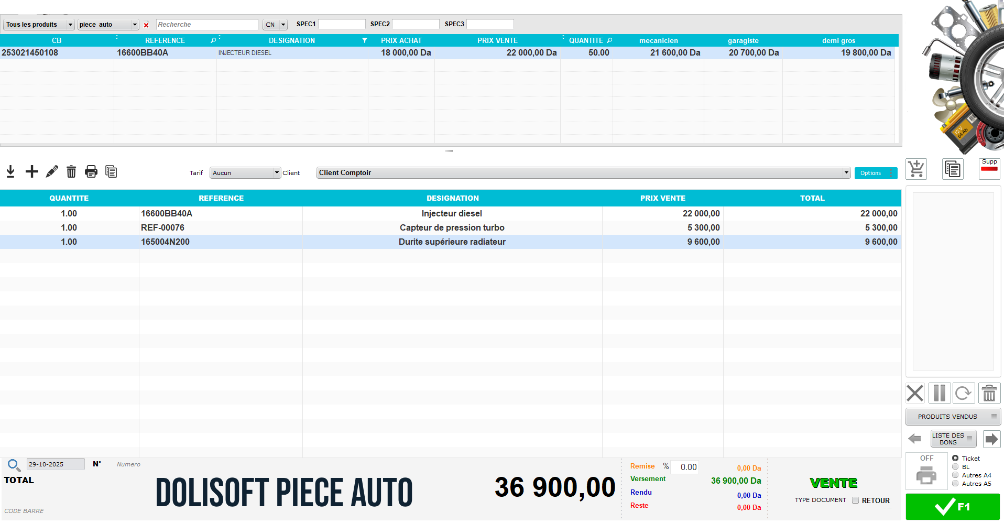Click the magnifier icon beside the date
The image size is (1004, 523).
click(x=14, y=465)
